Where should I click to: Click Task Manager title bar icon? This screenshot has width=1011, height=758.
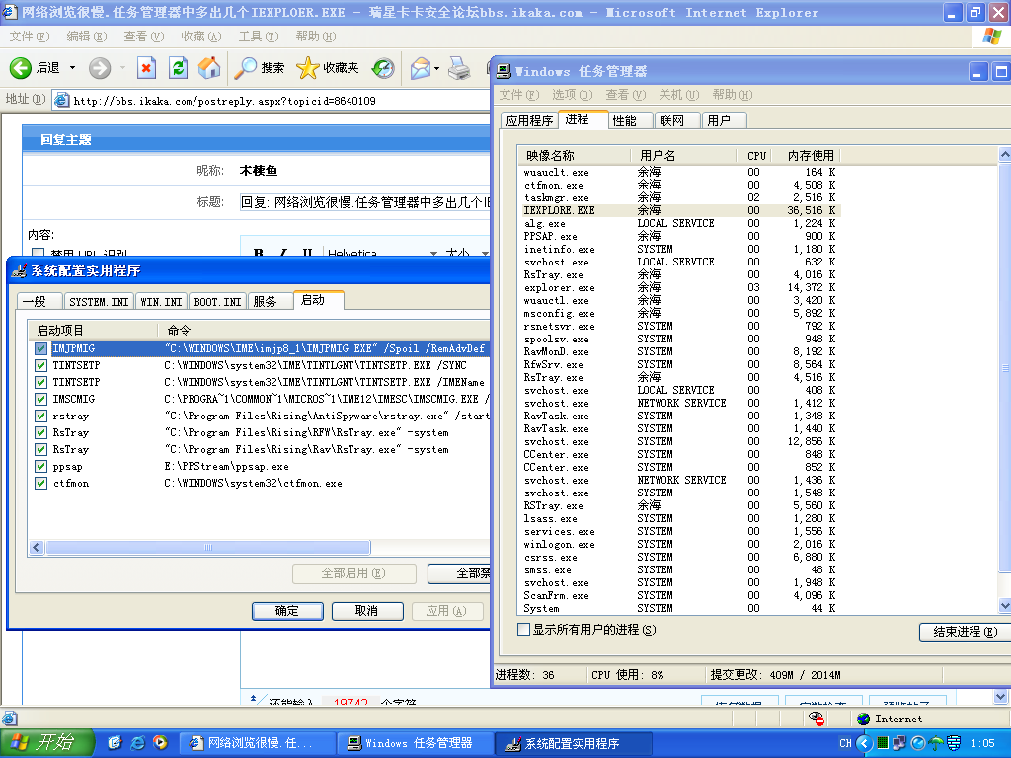click(504, 71)
